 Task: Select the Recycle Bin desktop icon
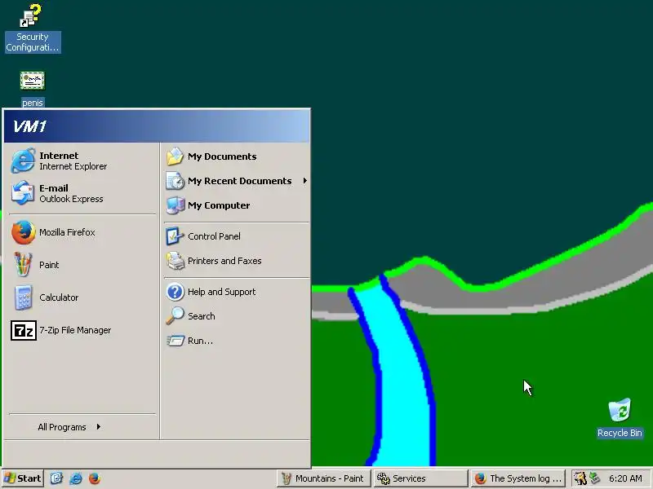tap(620, 418)
